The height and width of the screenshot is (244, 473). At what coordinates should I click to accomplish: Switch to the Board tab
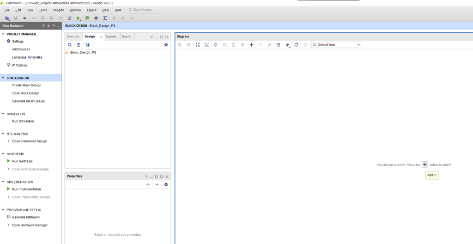pyautogui.click(x=127, y=37)
